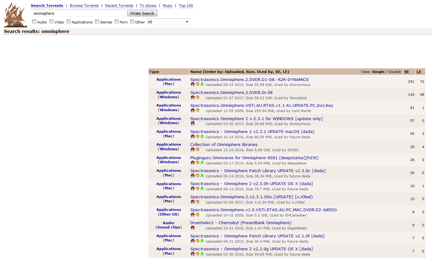This screenshot has width=432, height=258.
Task: Open comments icon for Omnisphere.2.DVD8.Dr.08
Action: pos(198,97)
